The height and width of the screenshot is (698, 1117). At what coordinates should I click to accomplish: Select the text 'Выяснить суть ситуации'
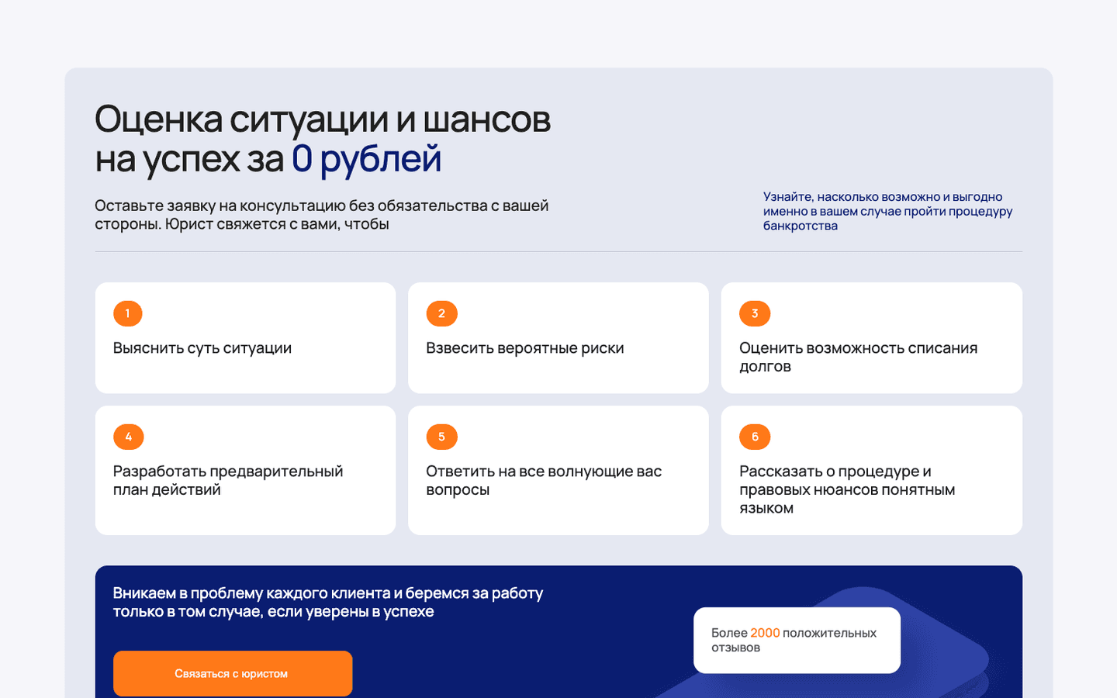(202, 348)
